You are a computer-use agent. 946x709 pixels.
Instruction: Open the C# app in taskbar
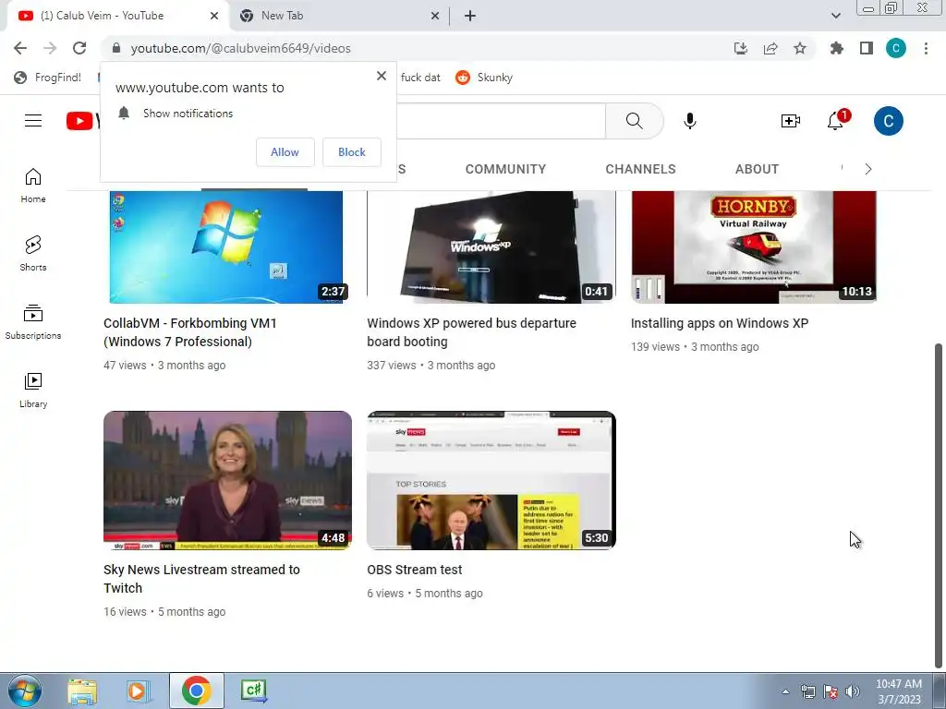(x=253, y=691)
